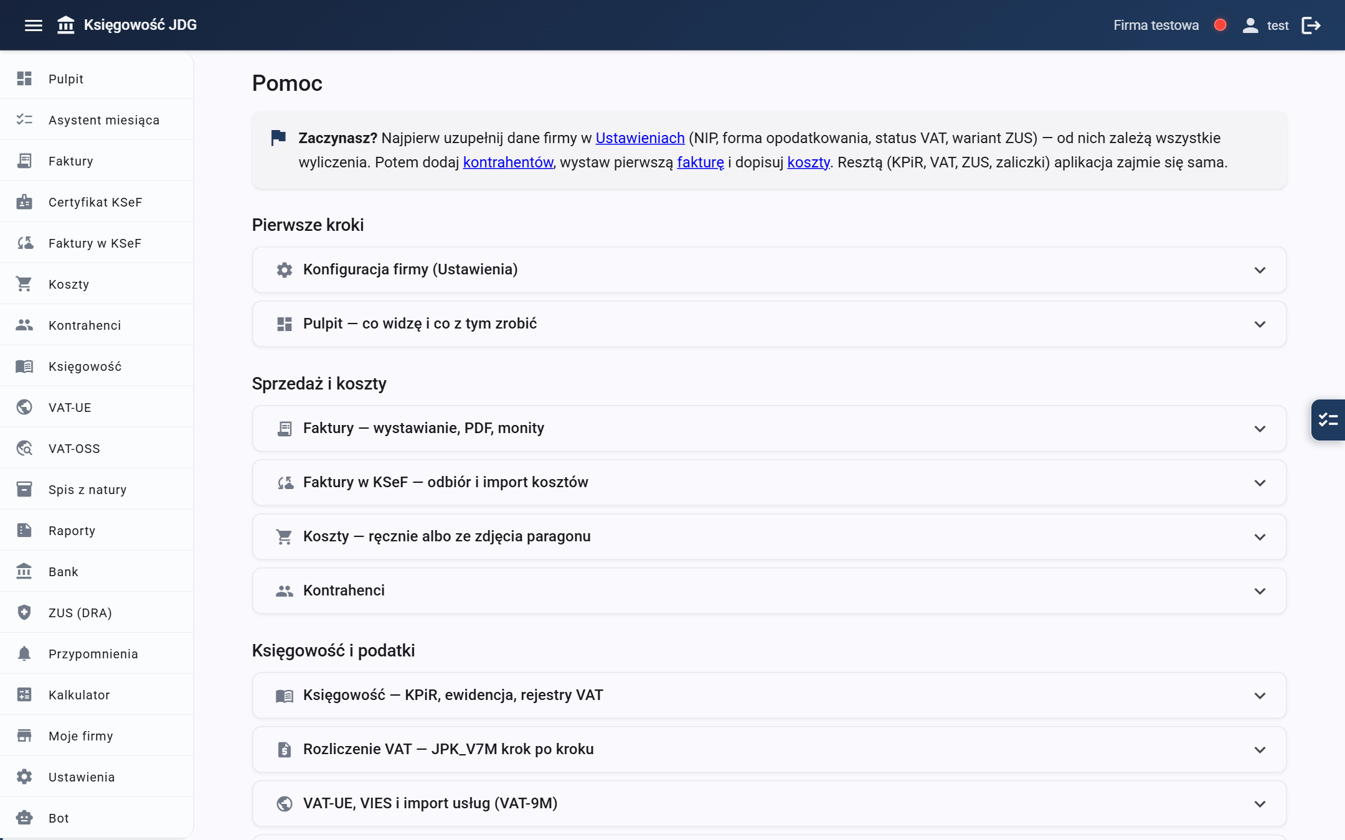The image size is (1345, 840).
Task: Click the Przypomnienia bell icon
Action: click(x=24, y=654)
